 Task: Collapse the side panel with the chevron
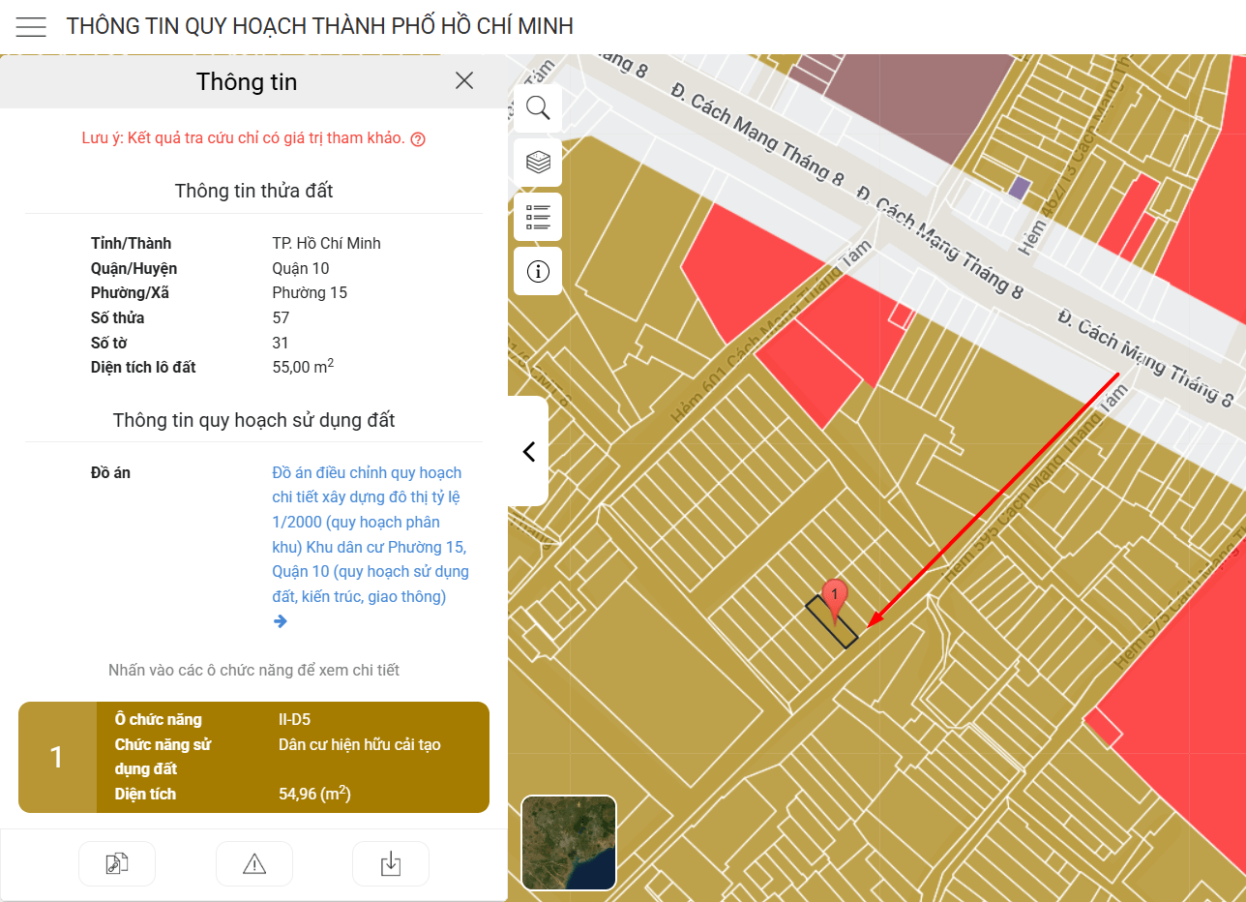pos(528,451)
